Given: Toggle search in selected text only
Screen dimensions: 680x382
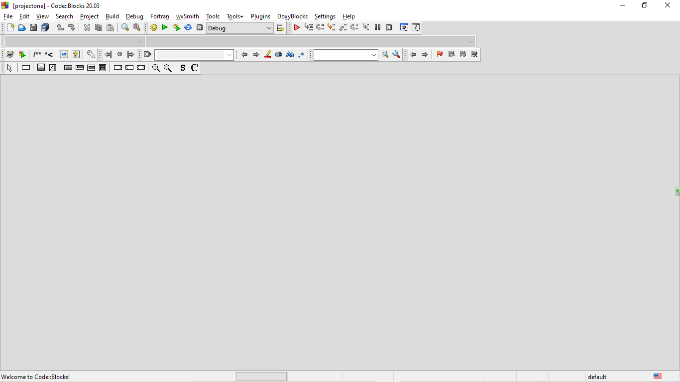Looking at the screenshot, I should tap(279, 55).
